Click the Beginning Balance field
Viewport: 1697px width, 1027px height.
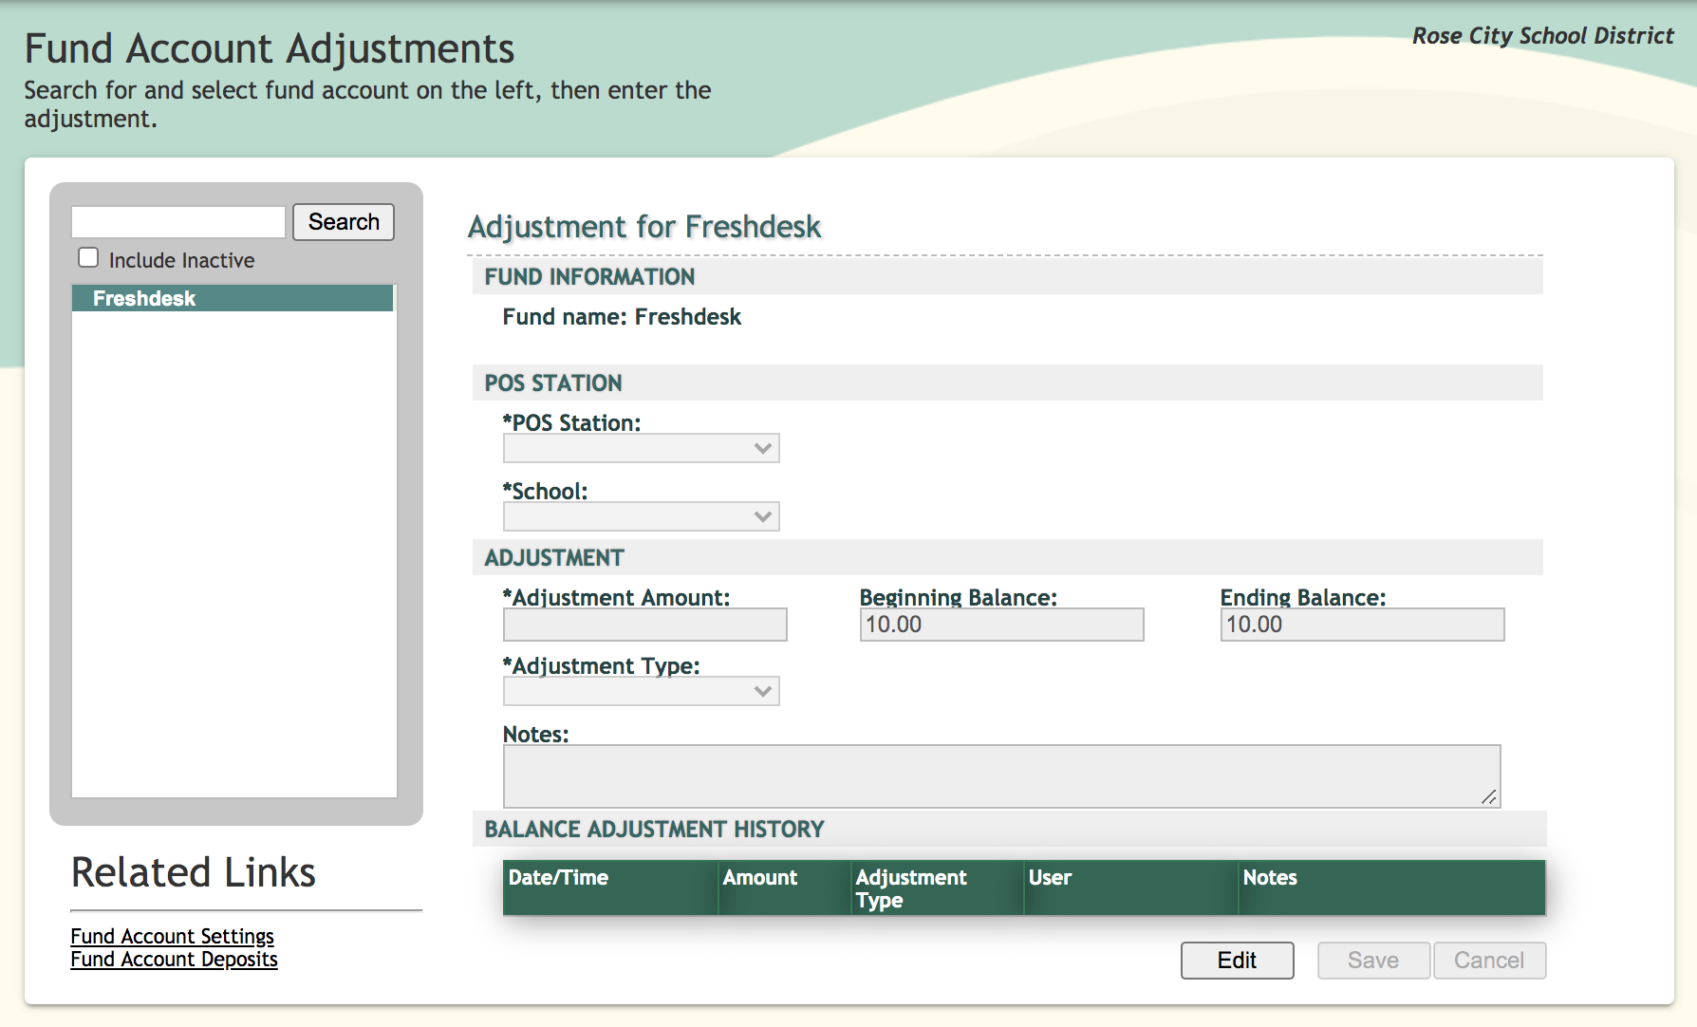tap(1002, 625)
